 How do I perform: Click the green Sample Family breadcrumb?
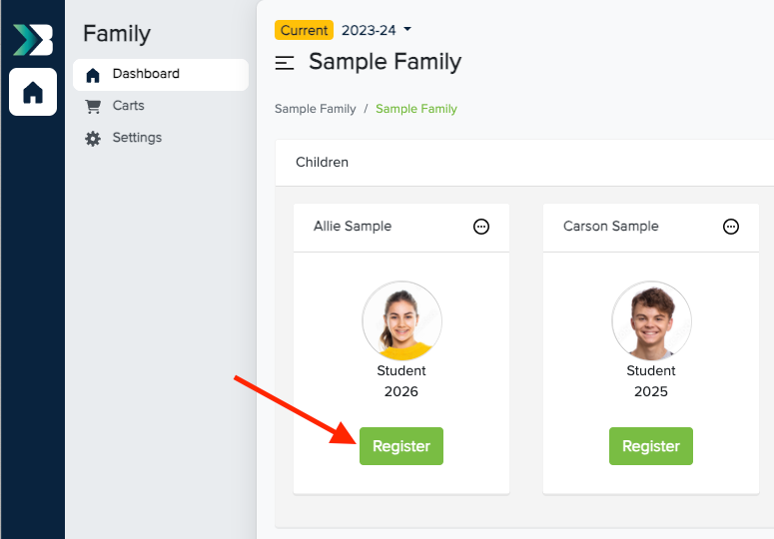[416, 109]
